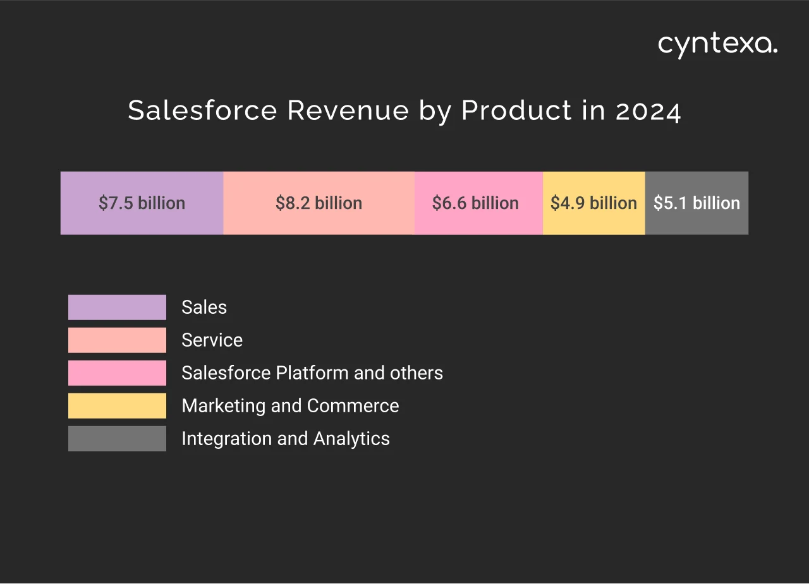This screenshot has height=584, width=809.
Task: Select the pink Salesforce Platform legend swatch
Action: [x=117, y=372]
